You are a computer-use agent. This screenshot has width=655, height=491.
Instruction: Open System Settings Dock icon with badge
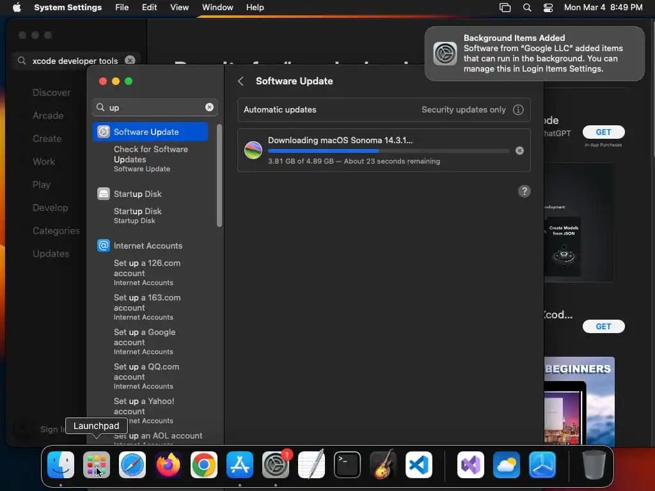[276, 465]
